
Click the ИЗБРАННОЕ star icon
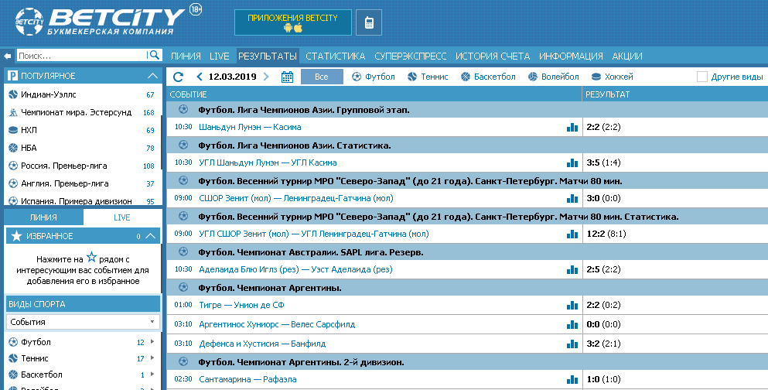[16, 236]
